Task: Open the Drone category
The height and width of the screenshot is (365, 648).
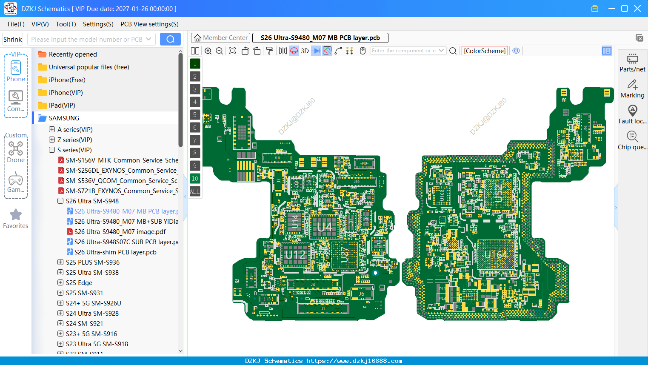Action: (16, 152)
